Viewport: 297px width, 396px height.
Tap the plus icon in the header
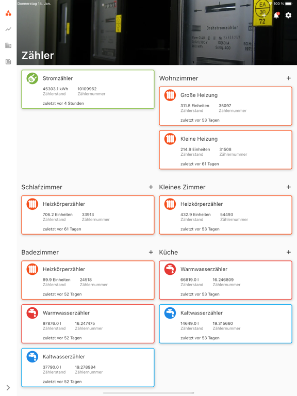pos(264,15)
